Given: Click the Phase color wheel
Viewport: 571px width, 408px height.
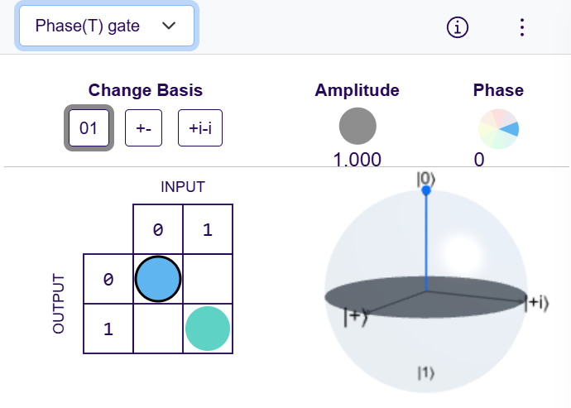Looking at the screenshot, I should point(498,128).
